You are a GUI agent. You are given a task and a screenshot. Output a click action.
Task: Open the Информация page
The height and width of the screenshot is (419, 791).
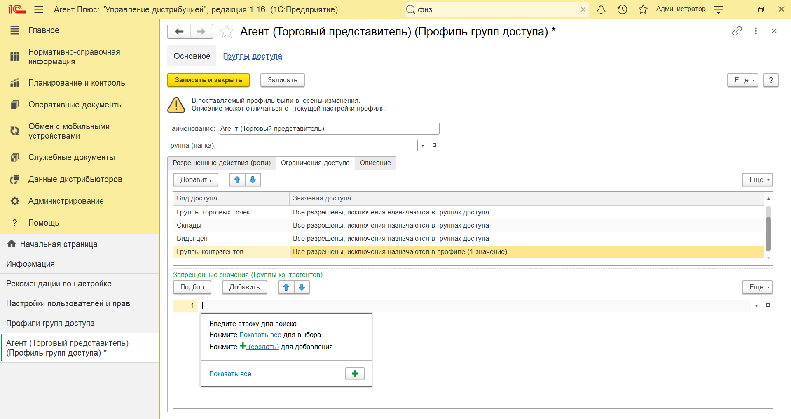(80, 264)
